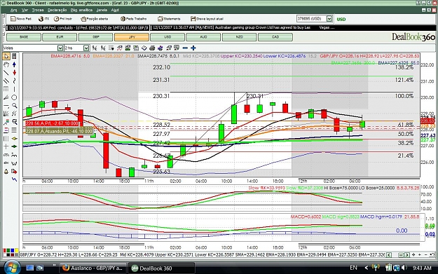Click the chart scroll-left arrow at bottom

click(388, 254)
